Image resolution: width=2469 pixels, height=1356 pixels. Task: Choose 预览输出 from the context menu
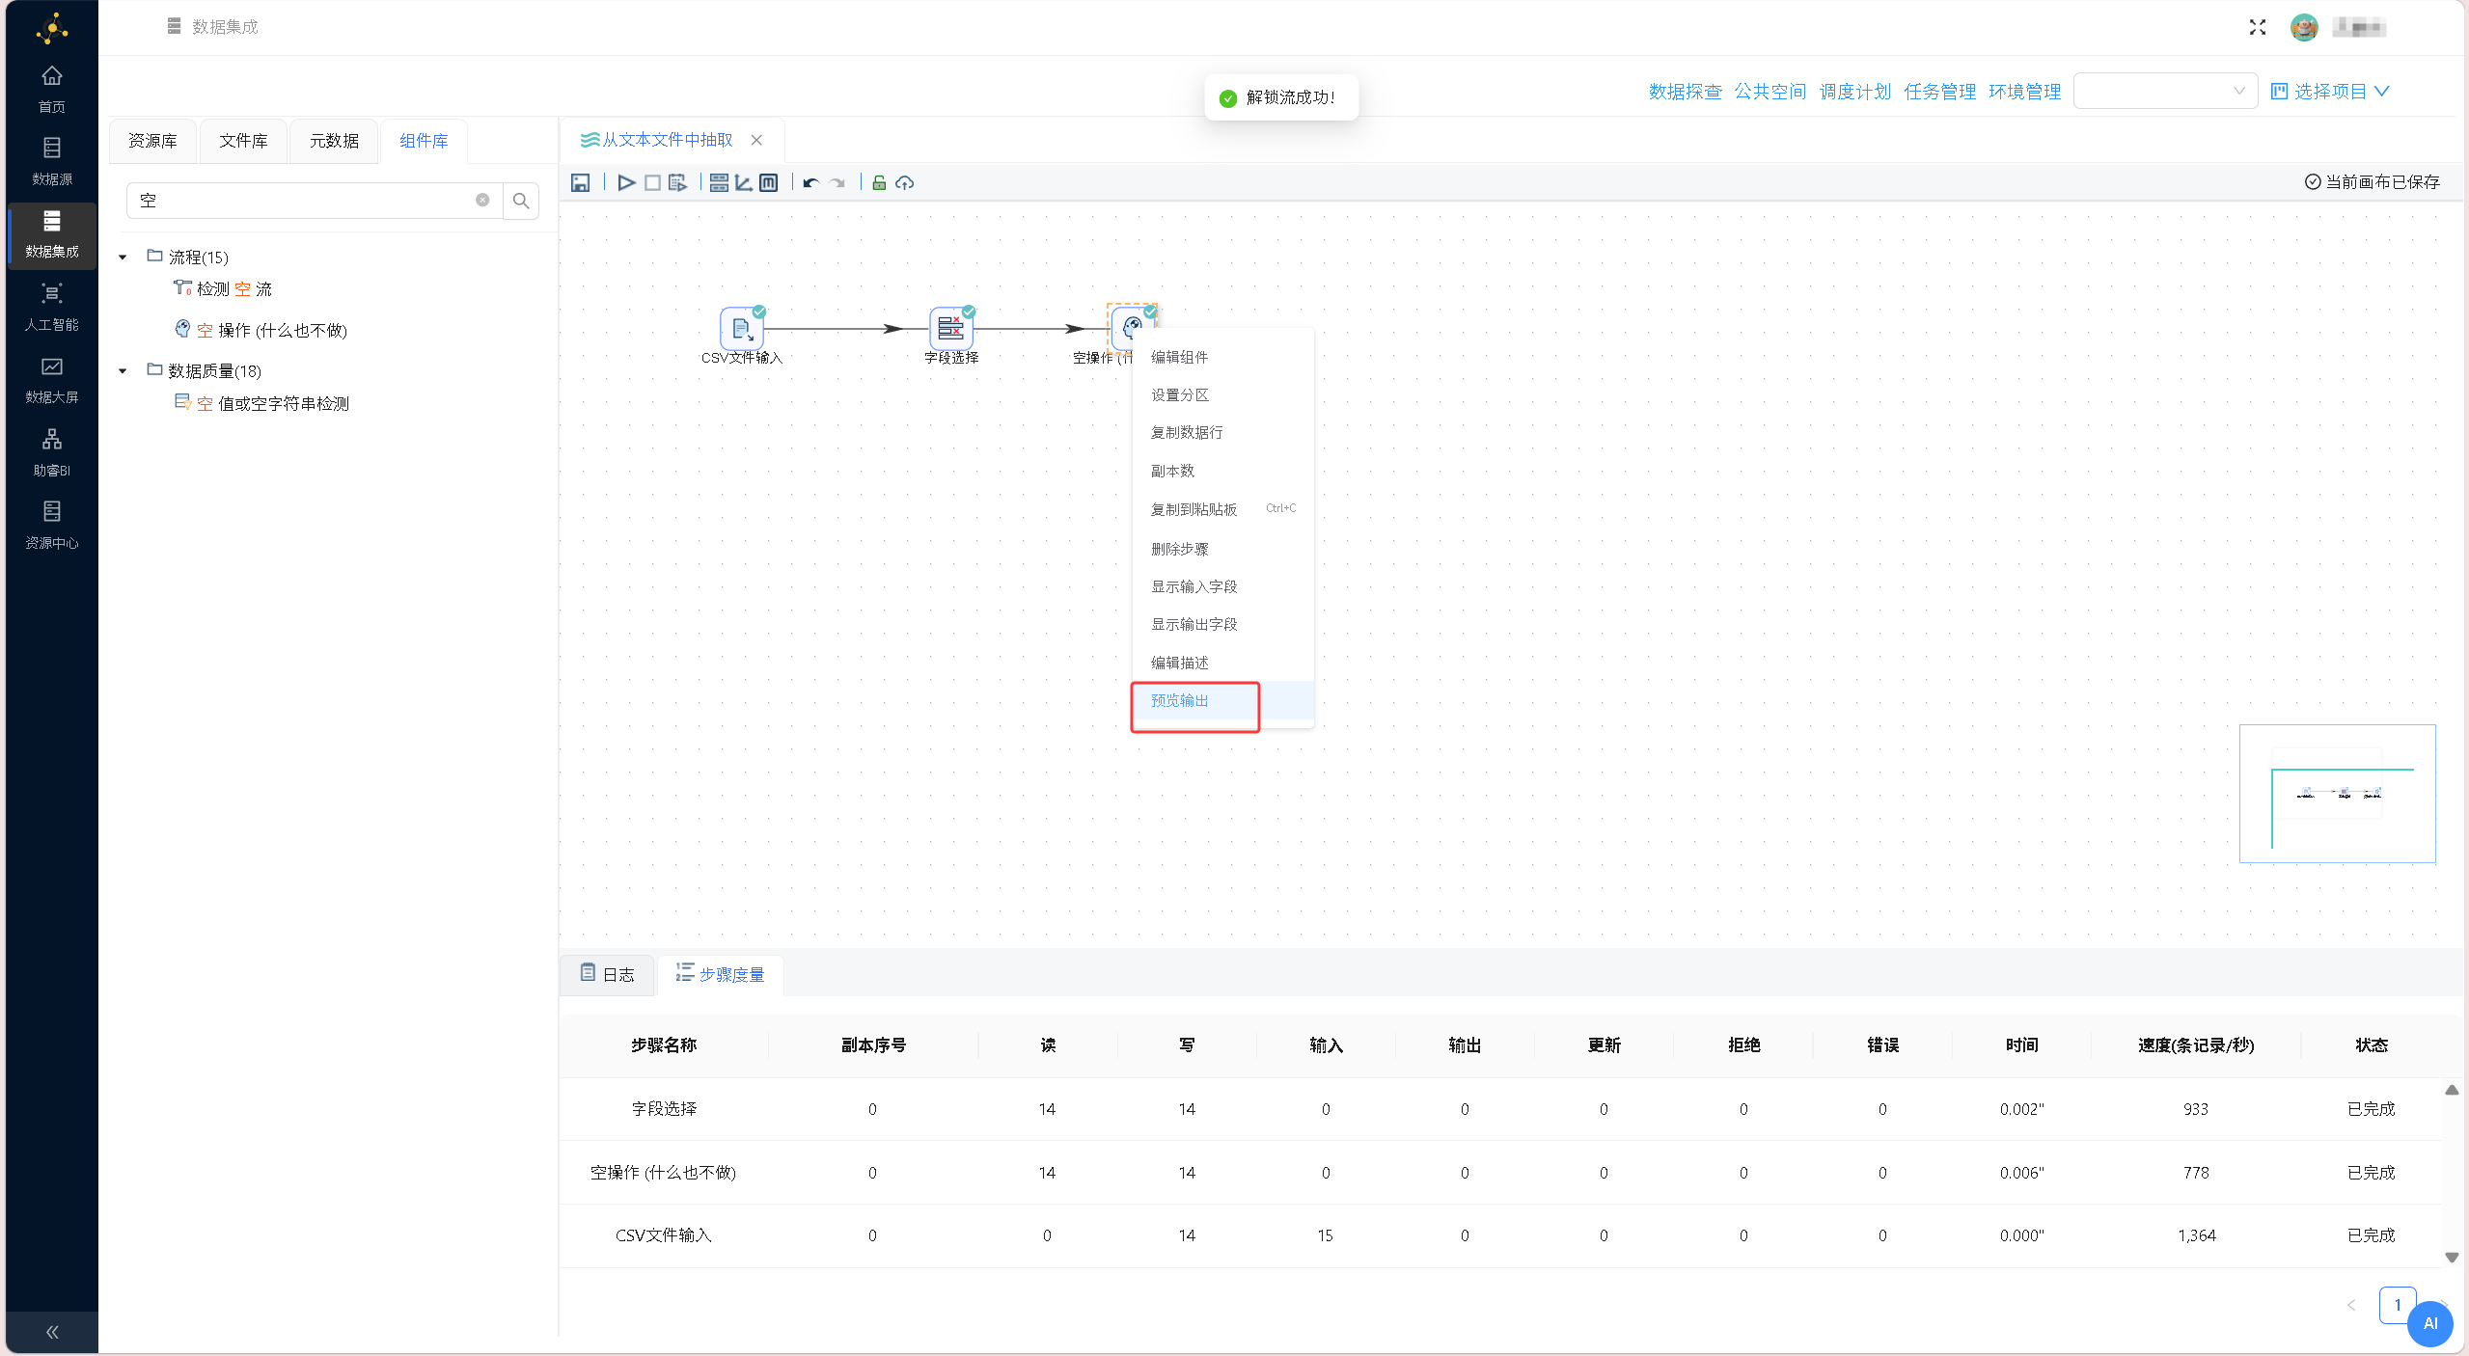point(1222,700)
